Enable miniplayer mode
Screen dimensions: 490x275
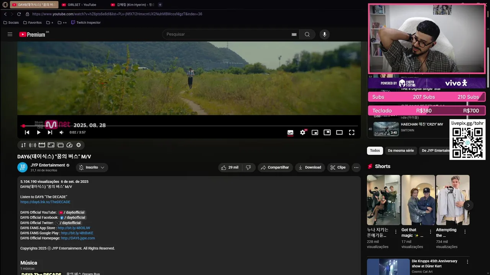(315, 133)
